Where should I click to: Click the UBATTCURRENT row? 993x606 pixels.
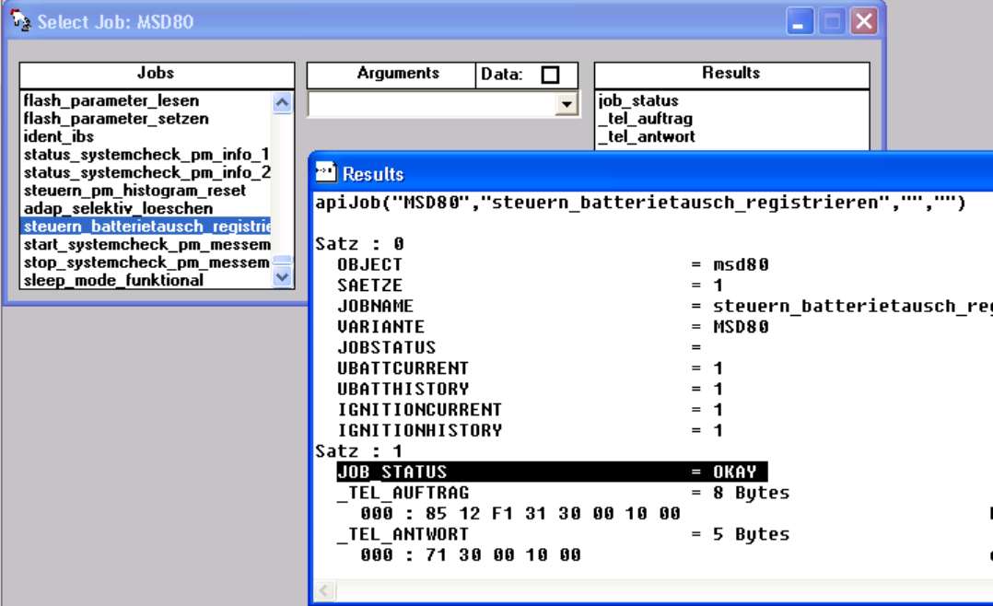coord(530,368)
